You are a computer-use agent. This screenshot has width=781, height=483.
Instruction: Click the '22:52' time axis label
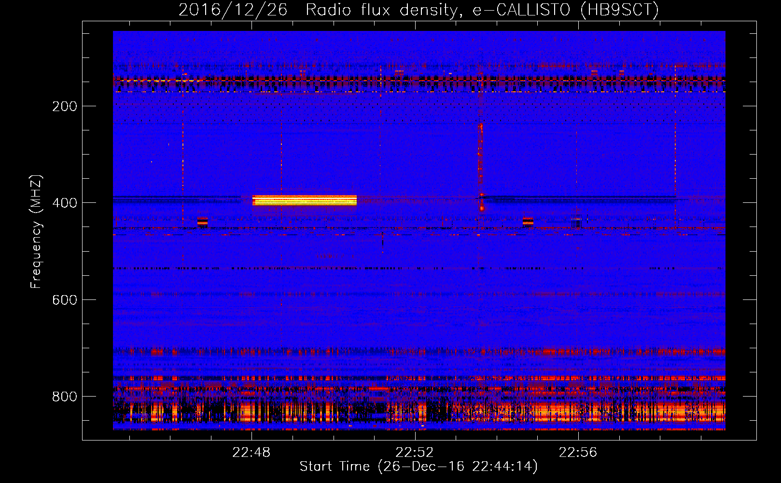(x=415, y=453)
